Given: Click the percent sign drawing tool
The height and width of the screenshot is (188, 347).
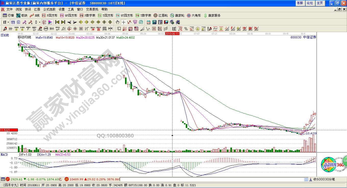Looking at the screenshot, I should [186, 29].
